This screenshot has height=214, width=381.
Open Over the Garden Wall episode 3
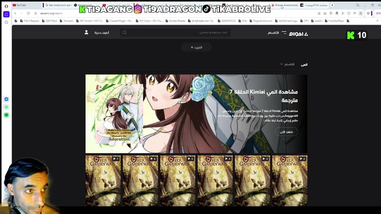(x=252, y=181)
